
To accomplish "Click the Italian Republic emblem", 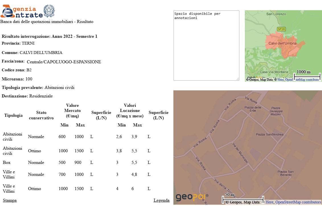I will (49, 11).
